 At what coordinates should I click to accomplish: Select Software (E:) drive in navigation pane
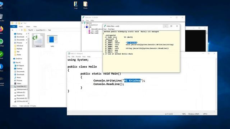click(21, 92)
